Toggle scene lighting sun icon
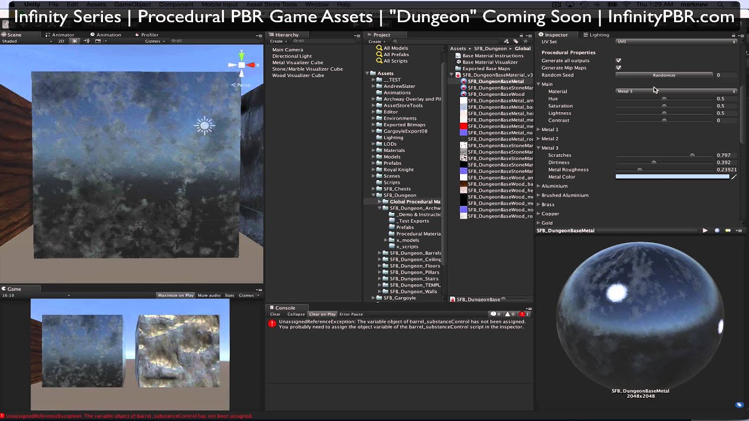 (74, 41)
